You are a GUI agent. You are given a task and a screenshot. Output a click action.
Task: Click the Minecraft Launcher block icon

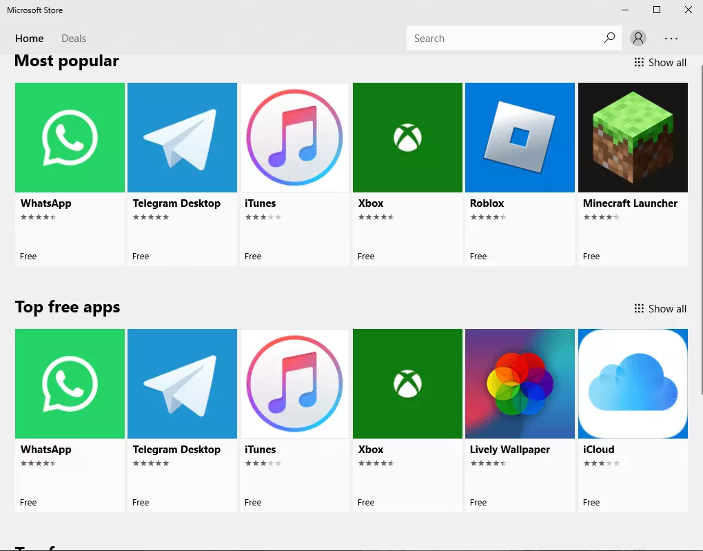pos(632,137)
